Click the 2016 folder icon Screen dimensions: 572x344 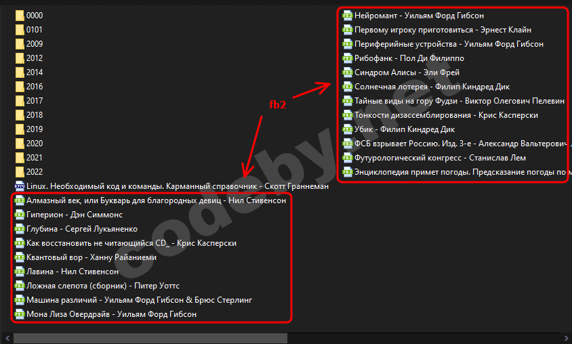click(20, 87)
